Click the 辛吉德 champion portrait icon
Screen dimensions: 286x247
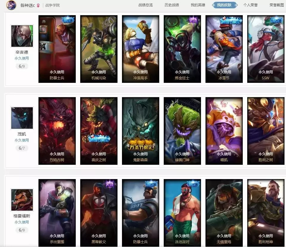[22, 36]
